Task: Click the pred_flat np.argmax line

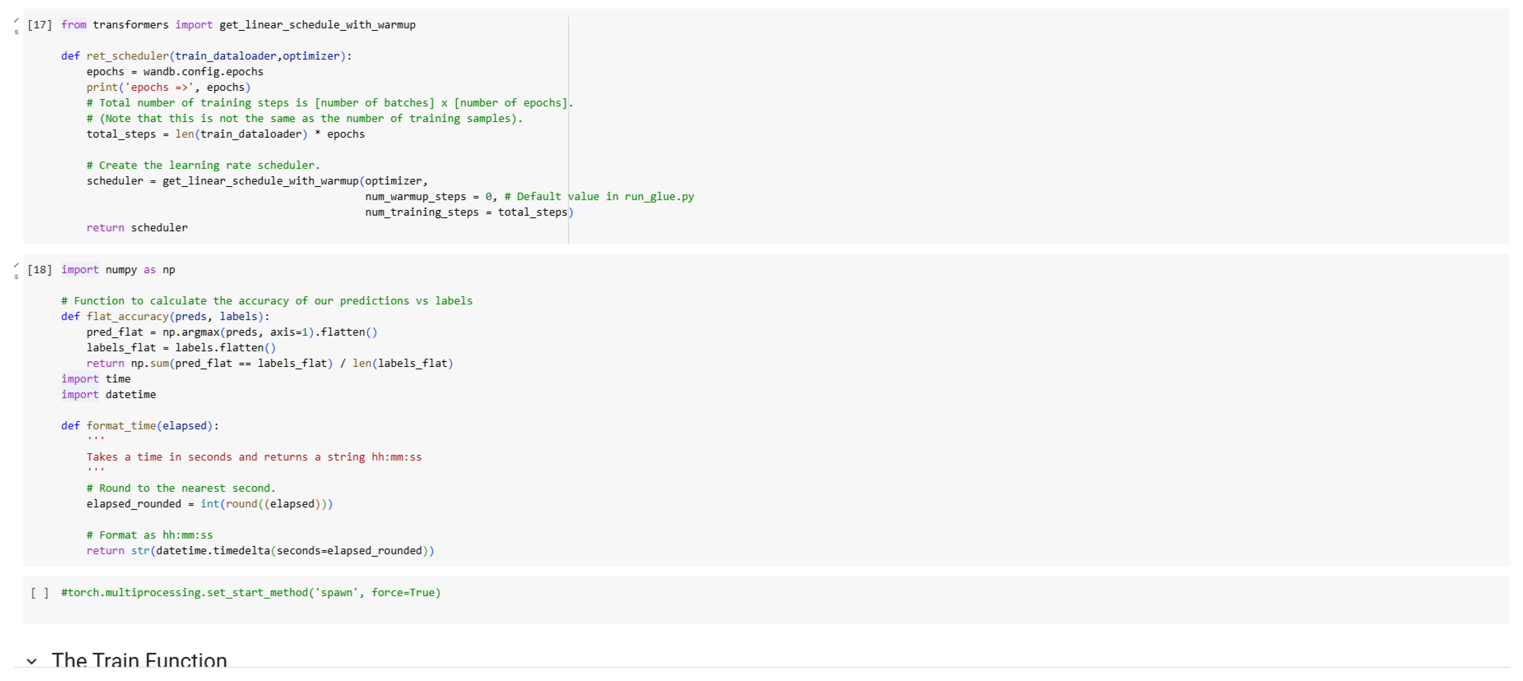Action: (231, 332)
